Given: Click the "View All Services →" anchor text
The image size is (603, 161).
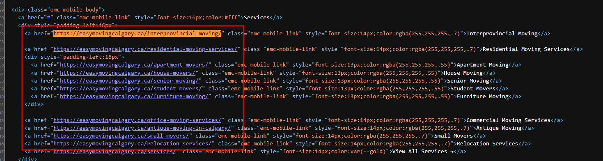Looking at the screenshot, I should tap(423, 151).
